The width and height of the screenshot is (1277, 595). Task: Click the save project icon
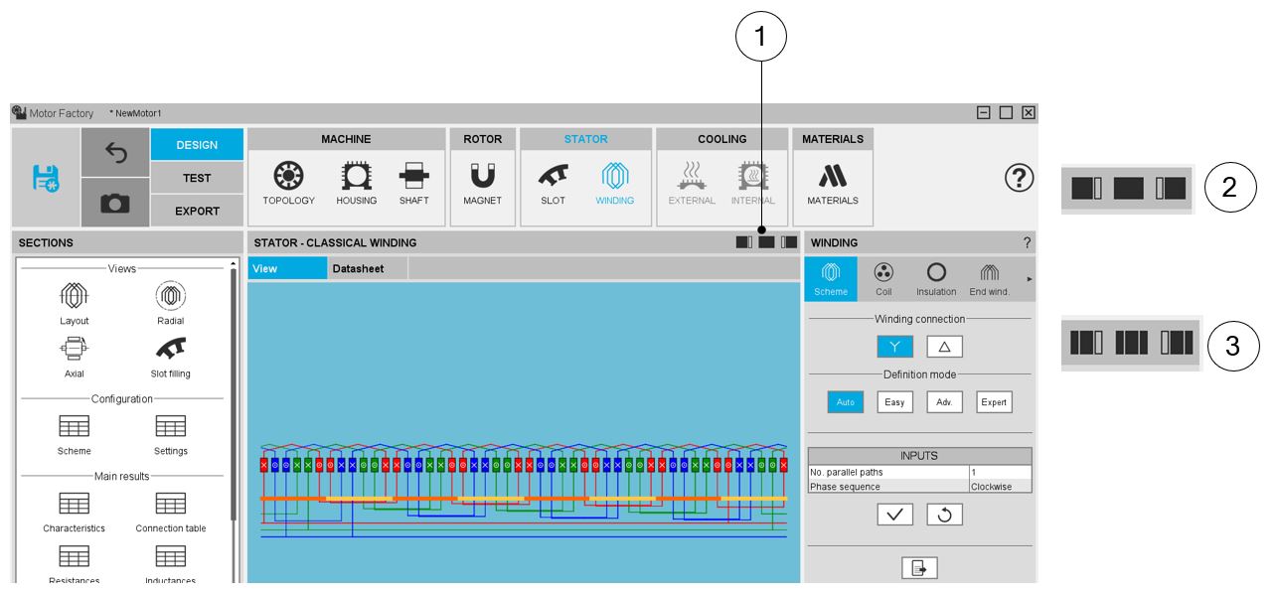coord(46,179)
